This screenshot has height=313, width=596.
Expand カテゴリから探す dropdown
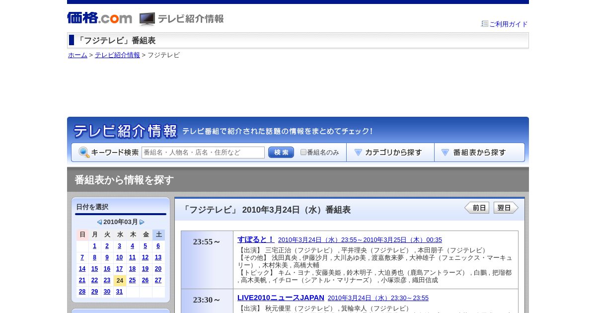[x=390, y=153]
